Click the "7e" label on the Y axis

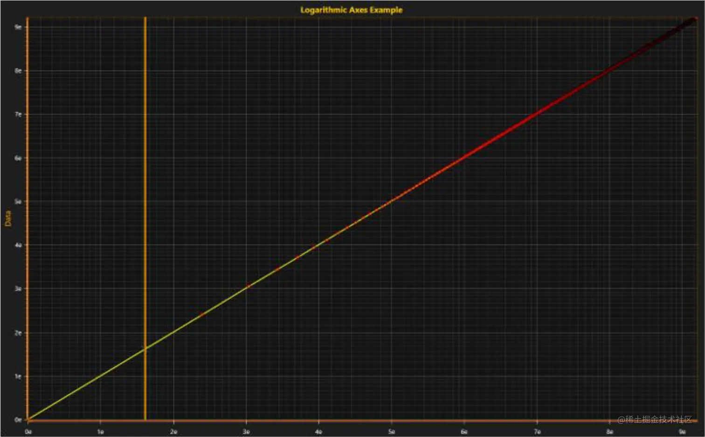(18, 114)
